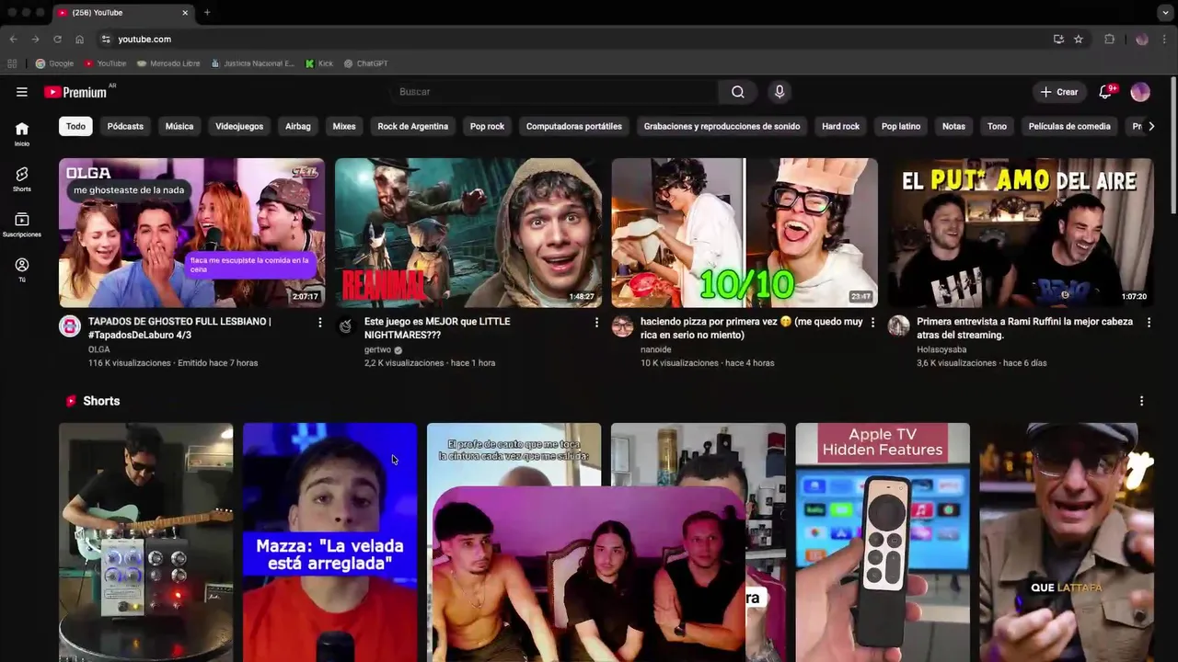Select the Computadoras portátiles chip
Viewport: 1178px width, 662px height.
(574, 127)
